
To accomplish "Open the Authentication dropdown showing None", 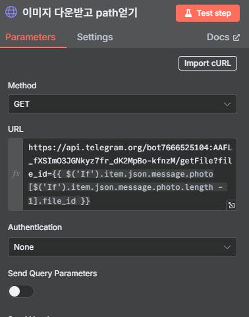I will tap(123, 247).
